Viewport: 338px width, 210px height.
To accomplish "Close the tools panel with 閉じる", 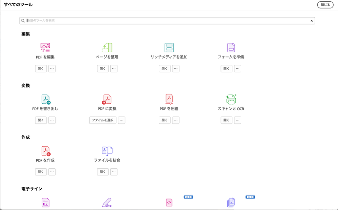I will (x=325, y=5).
